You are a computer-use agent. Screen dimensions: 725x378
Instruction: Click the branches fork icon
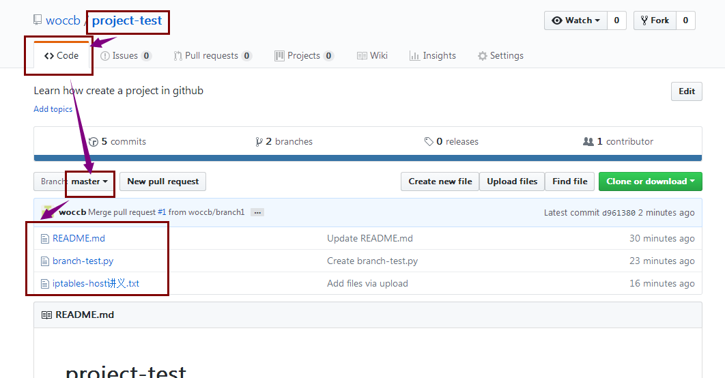click(259, 142)
